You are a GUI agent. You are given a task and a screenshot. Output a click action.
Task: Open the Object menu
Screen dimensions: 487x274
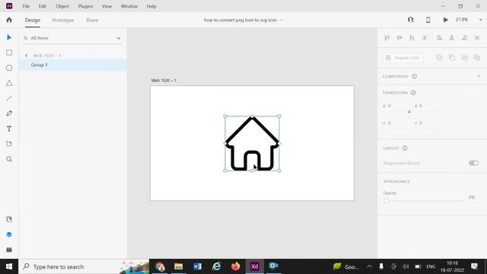[62, 6]
